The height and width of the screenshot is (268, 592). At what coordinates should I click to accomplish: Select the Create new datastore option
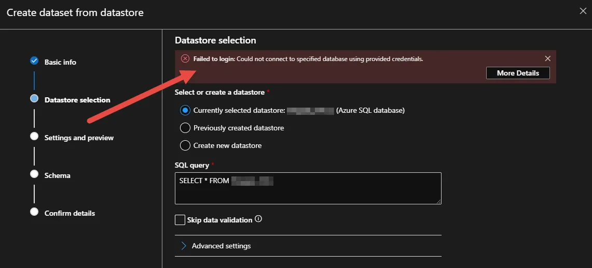(x=185, y=145)
